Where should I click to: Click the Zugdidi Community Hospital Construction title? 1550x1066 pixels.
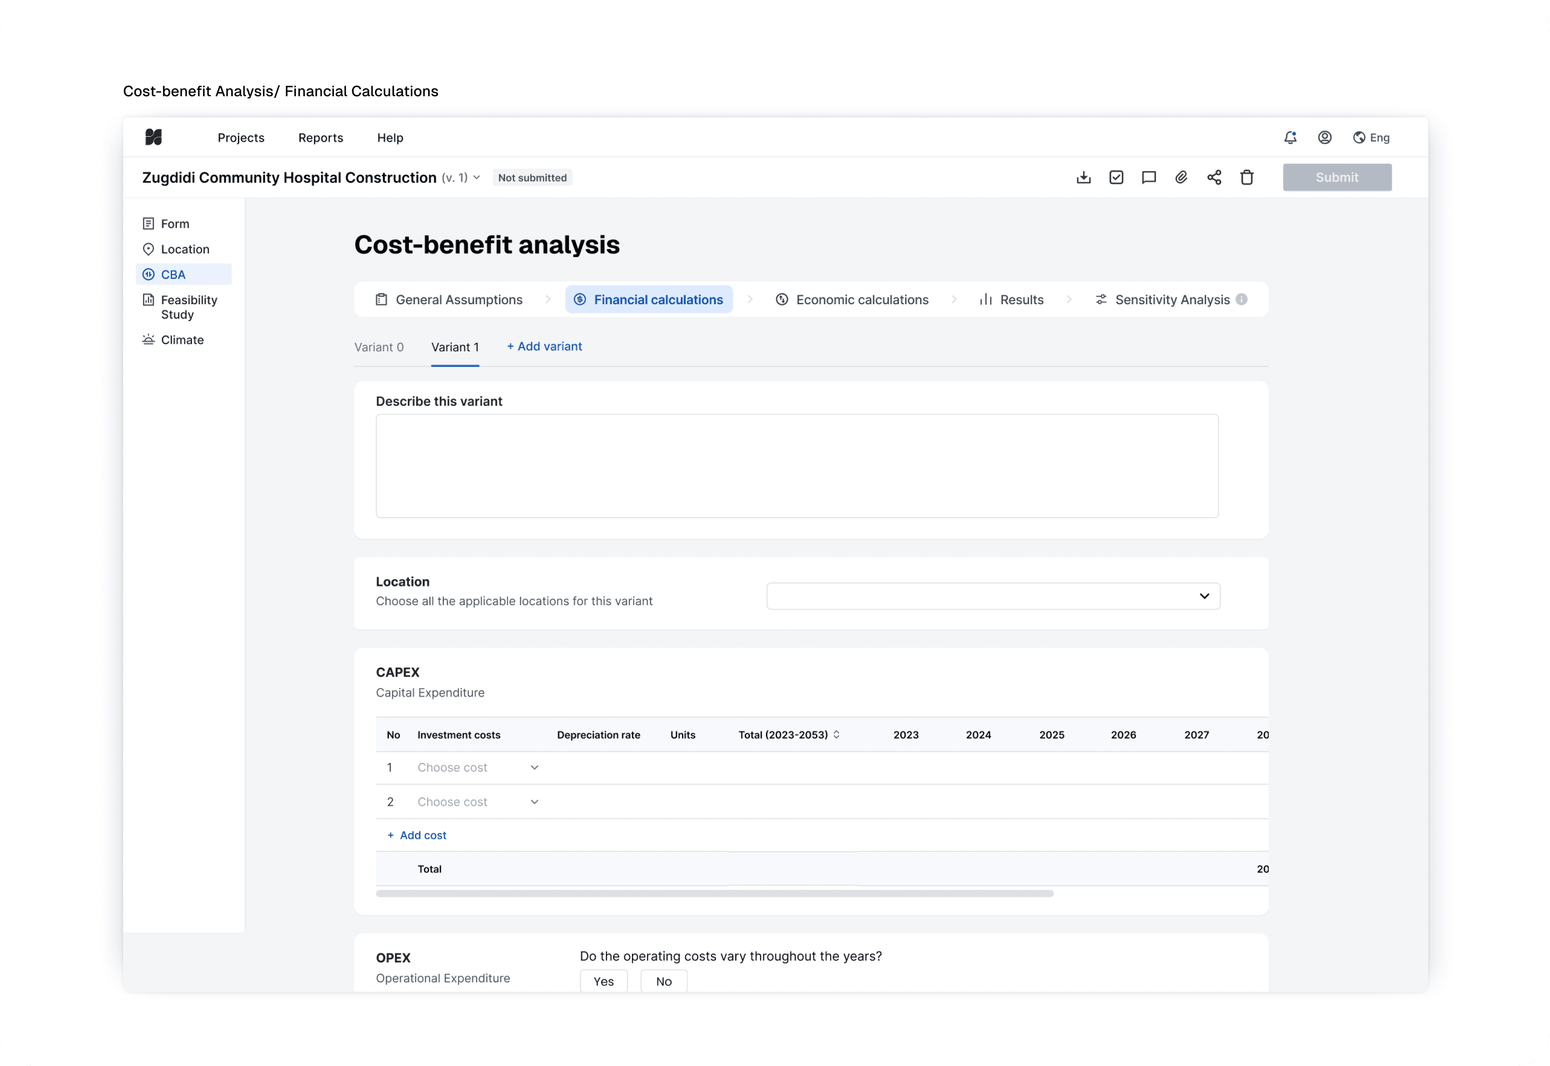tap(289, 178)
